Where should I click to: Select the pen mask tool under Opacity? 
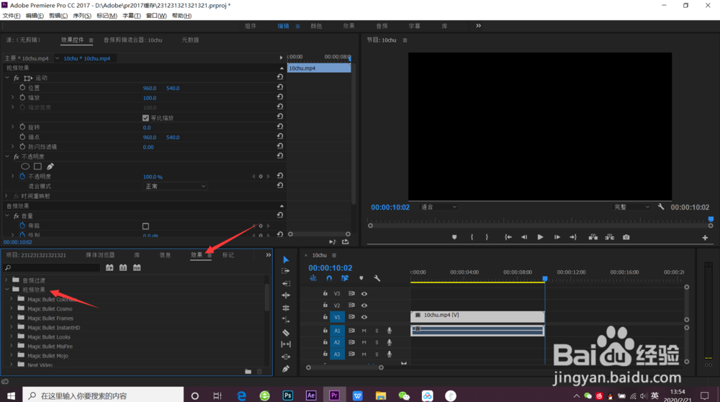click(50, 166)
